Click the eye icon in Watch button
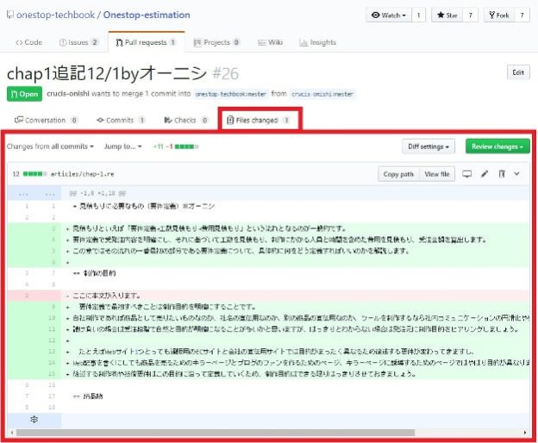The image size is (538, 443). point(376,16)
